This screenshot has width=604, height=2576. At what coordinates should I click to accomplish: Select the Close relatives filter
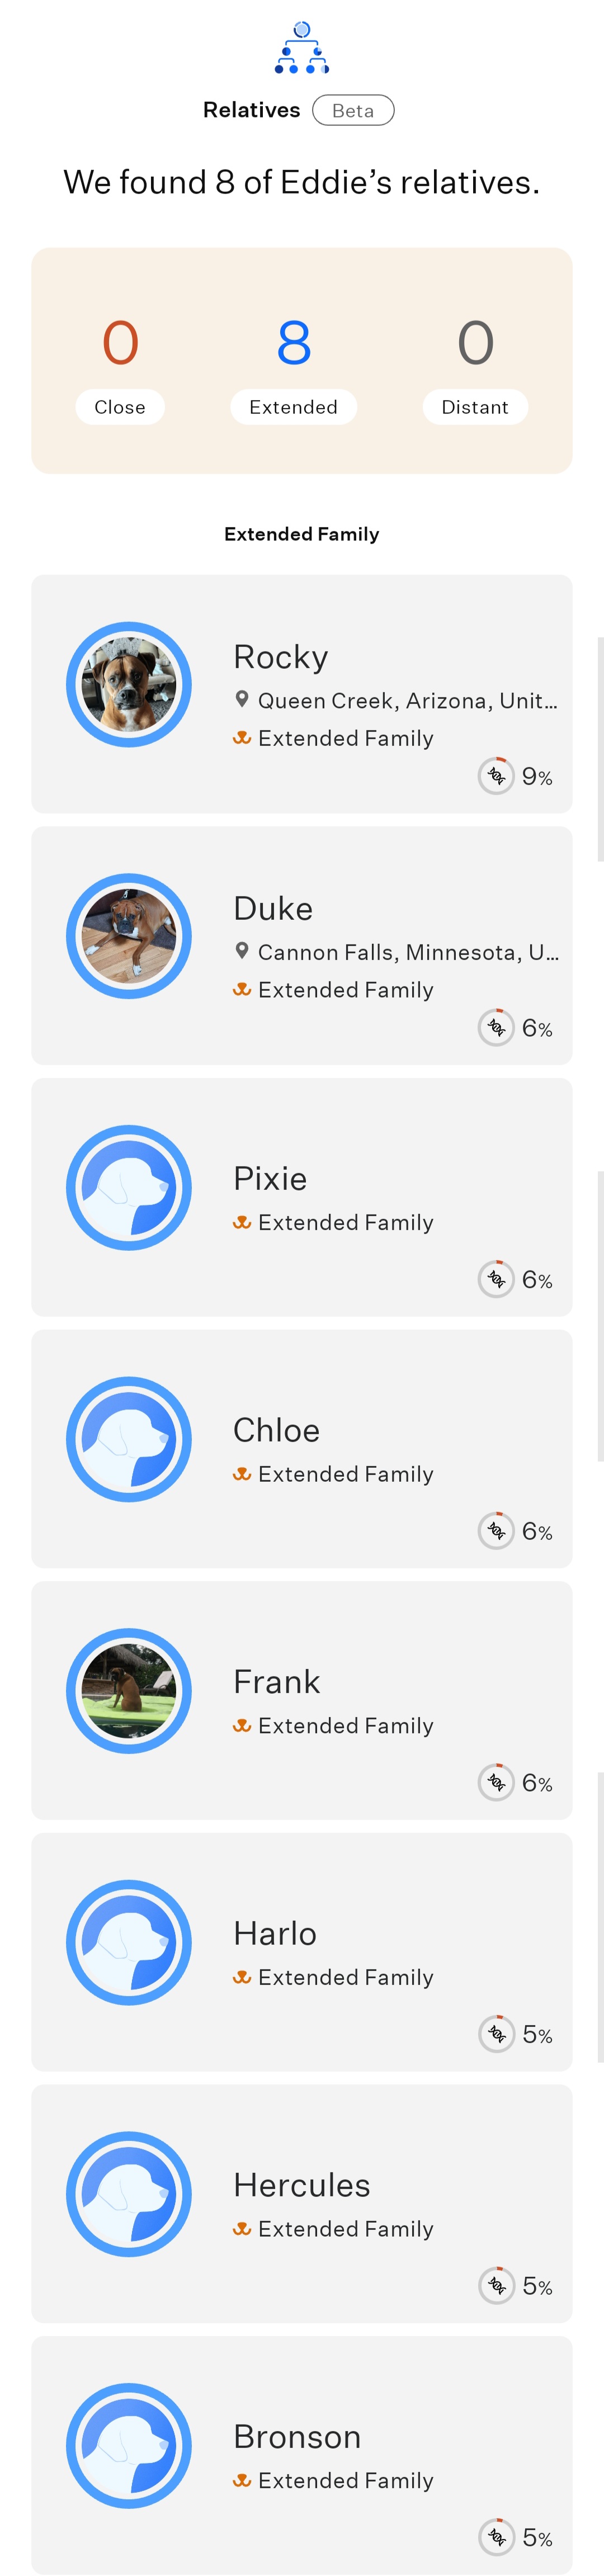[120, 407]
